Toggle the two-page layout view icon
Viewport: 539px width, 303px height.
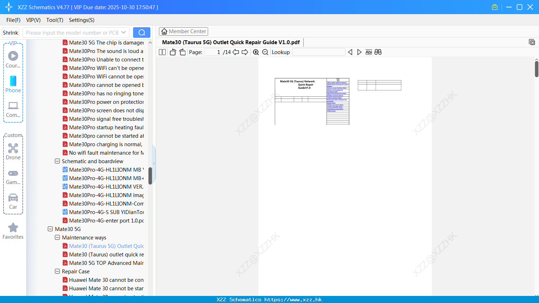point(162,52)
